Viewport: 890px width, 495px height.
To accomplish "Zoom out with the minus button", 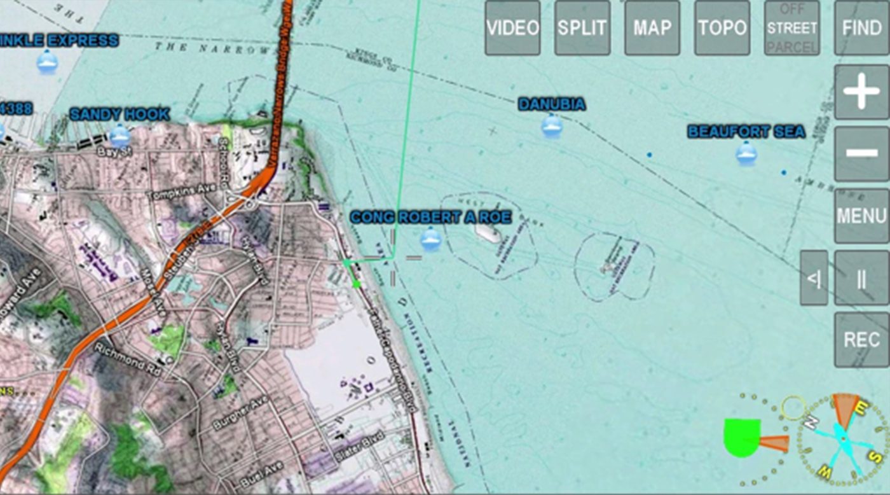I will click(861, 153).
